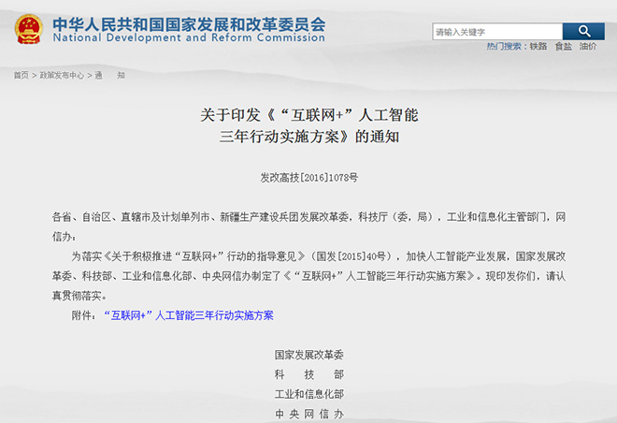Click paragraph line starting 为落实《关于积极推进

click(x=319, y=256)
